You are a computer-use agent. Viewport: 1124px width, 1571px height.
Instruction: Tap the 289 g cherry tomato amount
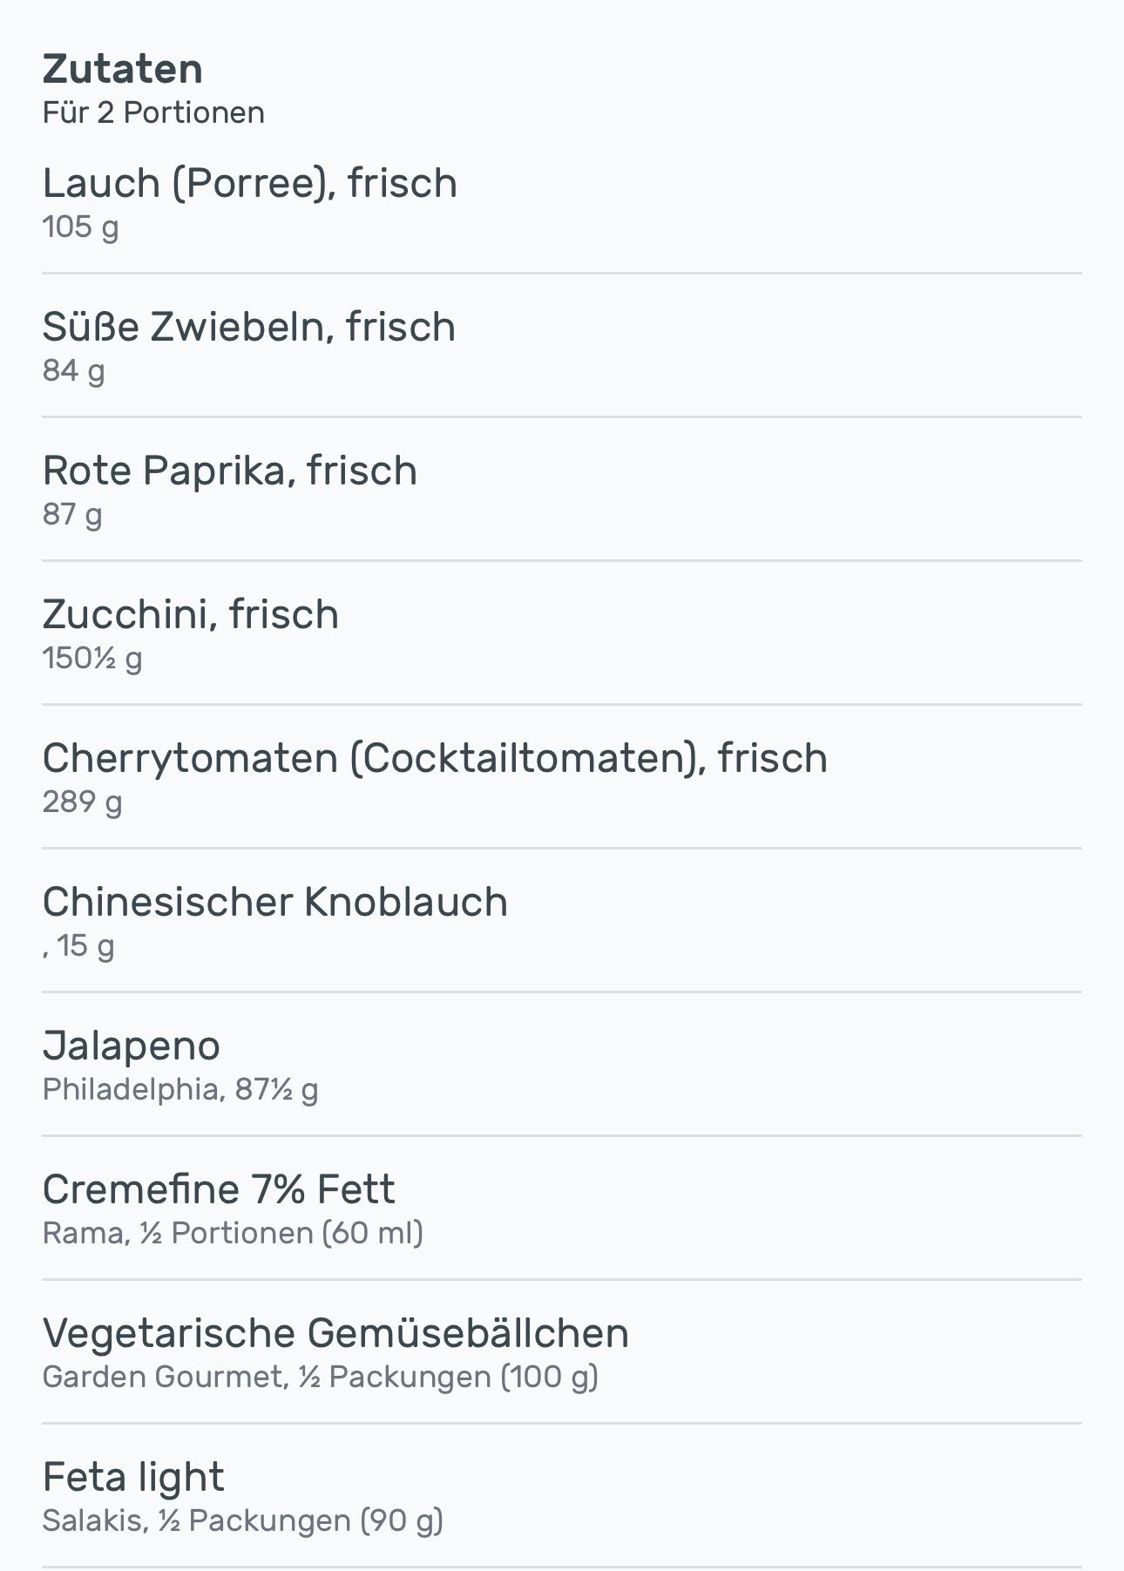tap(82, 802)
